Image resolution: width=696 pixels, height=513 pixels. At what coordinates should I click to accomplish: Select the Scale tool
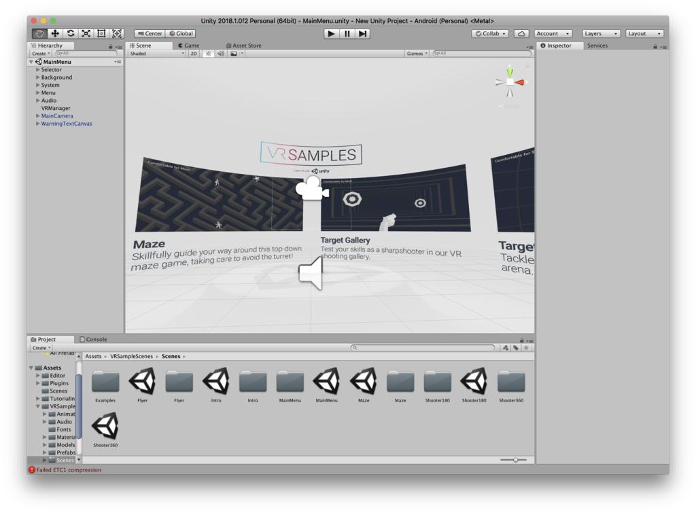pyautogui.click(x=86, y=33)
